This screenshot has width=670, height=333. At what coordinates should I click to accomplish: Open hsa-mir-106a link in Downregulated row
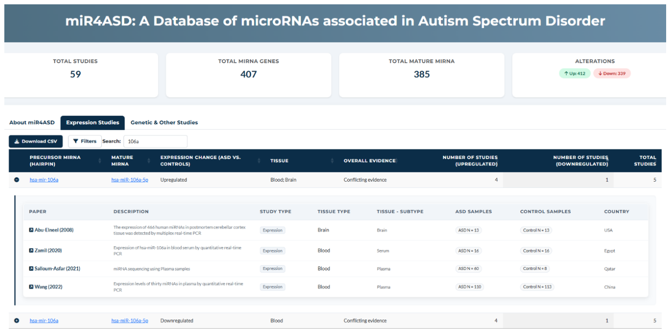click(x=44, y=320)
